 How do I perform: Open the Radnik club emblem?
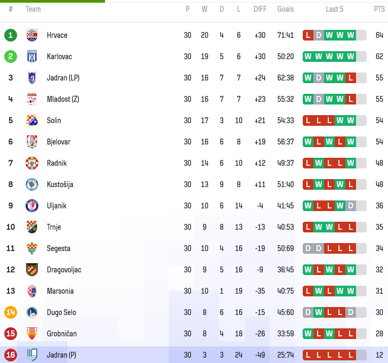click(x=32, y=163)
